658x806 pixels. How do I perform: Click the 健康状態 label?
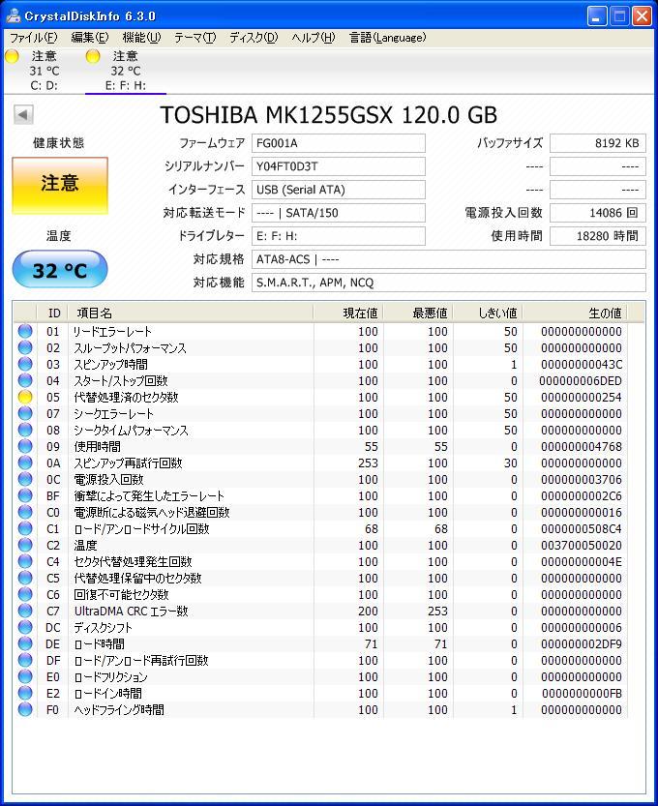coord(59,143)
